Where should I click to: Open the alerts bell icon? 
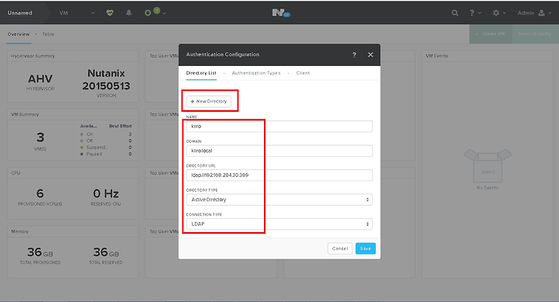(129, 13)
